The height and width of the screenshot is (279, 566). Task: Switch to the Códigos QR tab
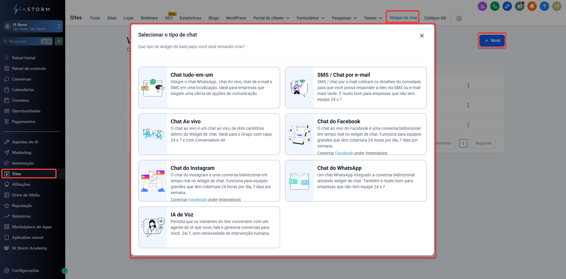435,18
